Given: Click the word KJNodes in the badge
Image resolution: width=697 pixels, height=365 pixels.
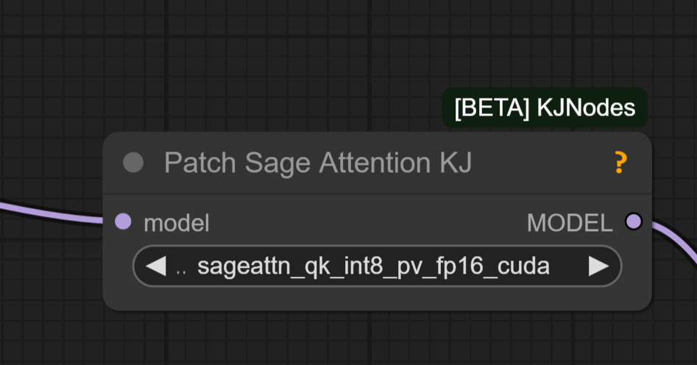Looking at the screenshot, I should (586, 108).
